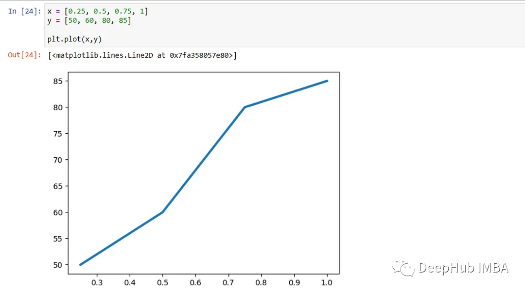Click x-axis tick label 0.4

point(130,283)
